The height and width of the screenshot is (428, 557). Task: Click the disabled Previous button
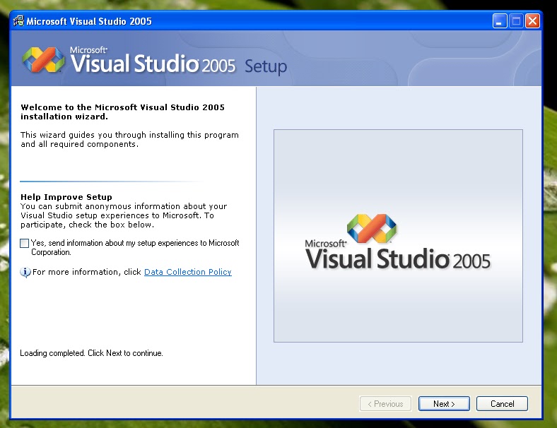[x=385, y=404]
